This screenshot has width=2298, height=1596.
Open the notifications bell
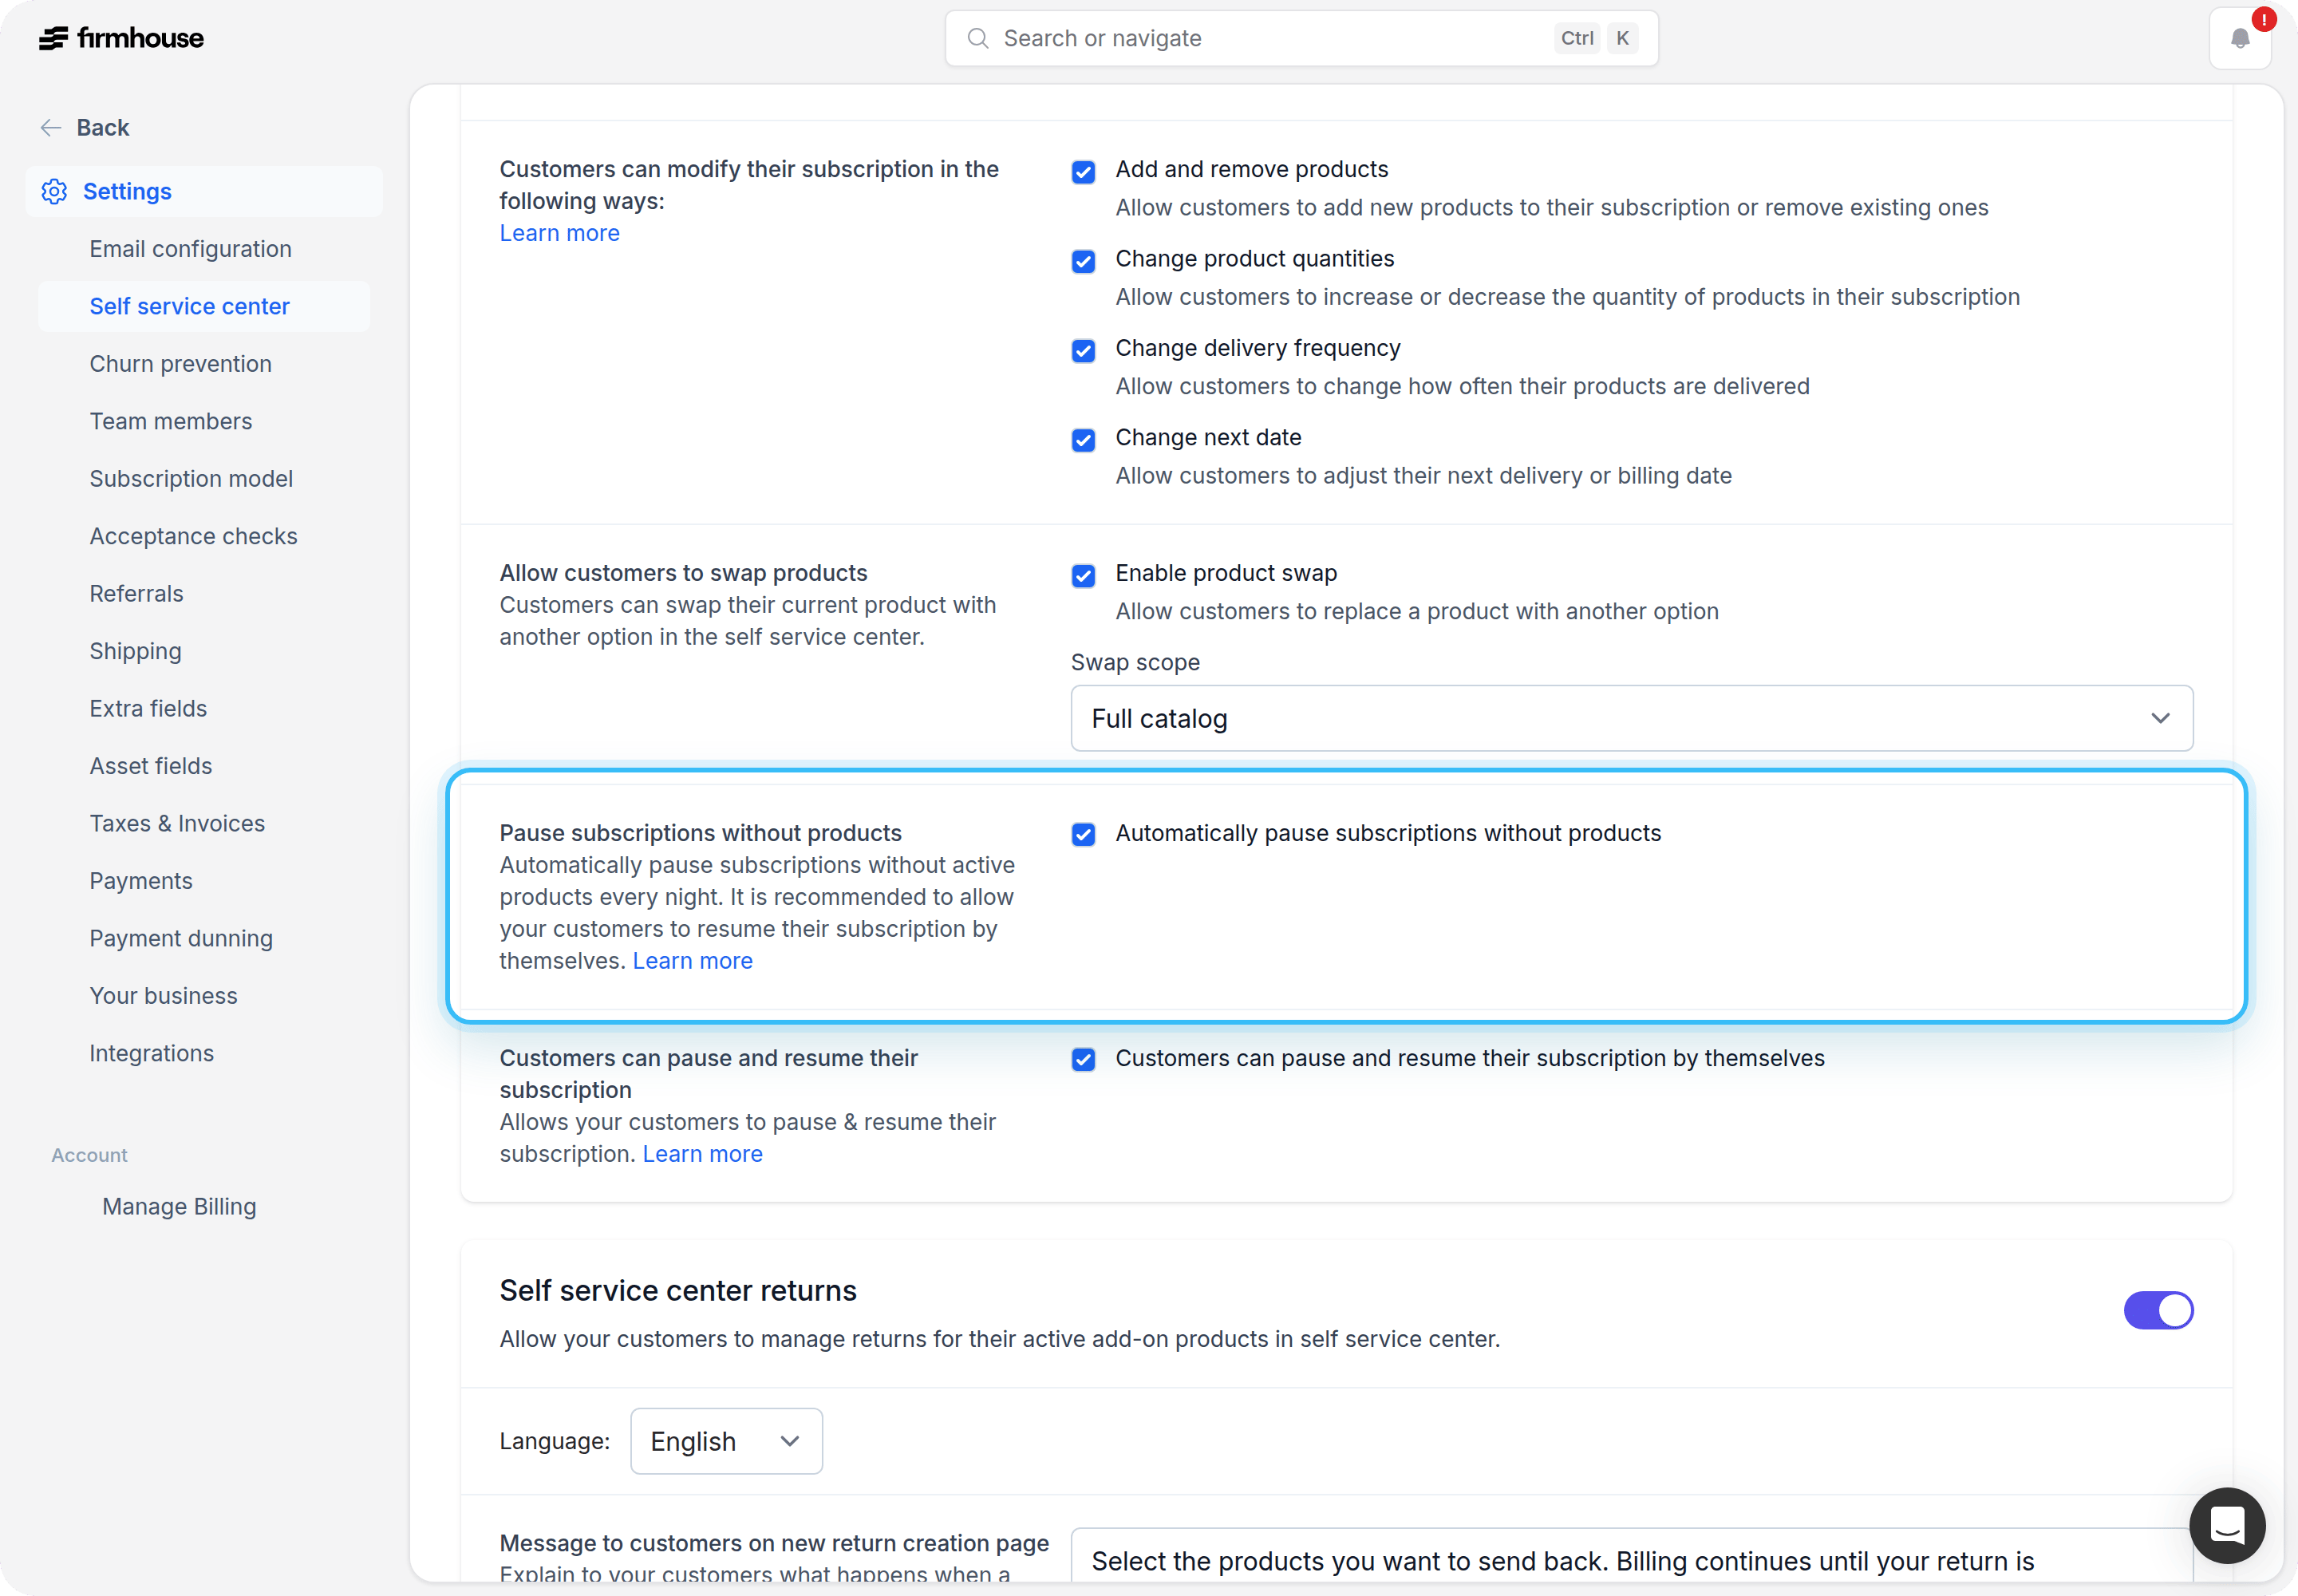point(2240,38)
